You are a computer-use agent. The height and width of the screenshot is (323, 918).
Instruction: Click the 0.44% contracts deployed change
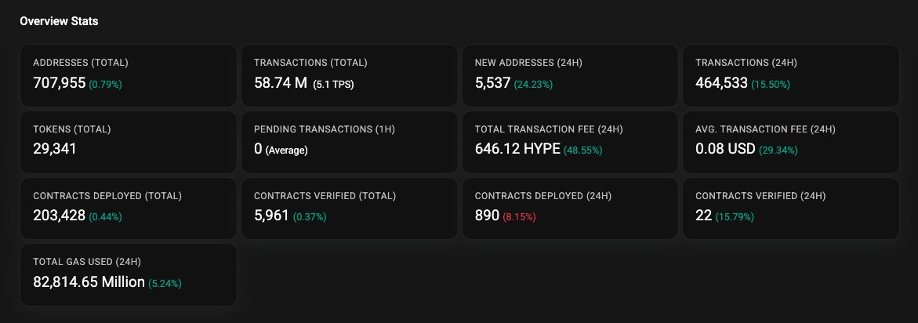105,217
